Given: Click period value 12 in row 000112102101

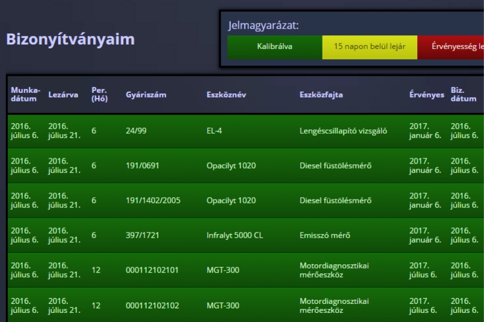Looking at the screenshot, I should click(96, 270).
